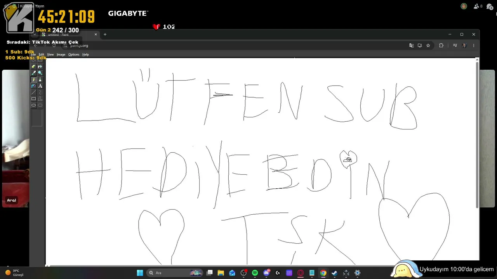Select the Brush tool
Screen dimensions: 497x279
pyautogui.click(x=40, y=79)
